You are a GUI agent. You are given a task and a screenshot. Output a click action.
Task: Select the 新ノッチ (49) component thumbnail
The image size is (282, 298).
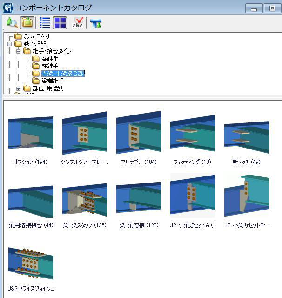[246, 135]
